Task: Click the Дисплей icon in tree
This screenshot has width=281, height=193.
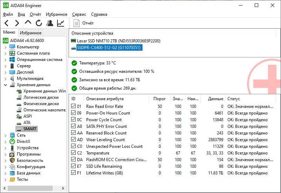Action: (x=12, y=72)
